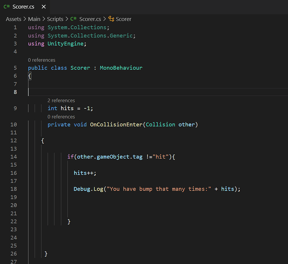Image resolution: width=288 pixels, height=264 pixels.
Task: Click the UnityEngine using directive
Action: click(65, 43)
